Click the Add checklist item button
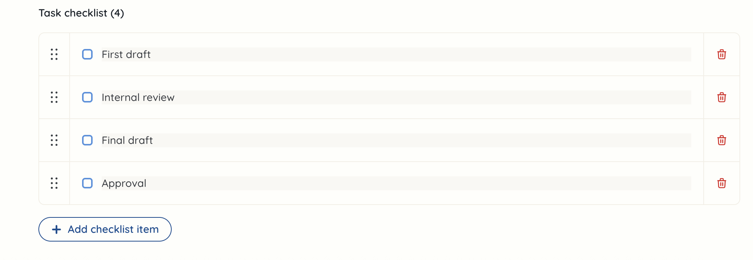Screen dimensions: 753x260 click(105, 229)
